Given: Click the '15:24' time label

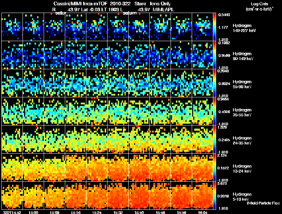Looking at the screenshot, I should coord(97,212).
